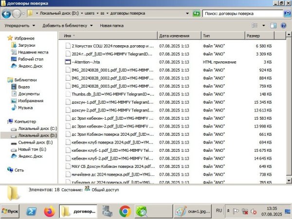Click the green refresh button in address bar
292x219 pixels.
(196, 13)
